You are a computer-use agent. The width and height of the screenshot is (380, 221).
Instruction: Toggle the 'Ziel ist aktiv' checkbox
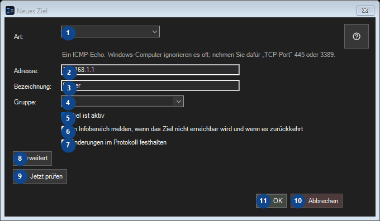64,116
